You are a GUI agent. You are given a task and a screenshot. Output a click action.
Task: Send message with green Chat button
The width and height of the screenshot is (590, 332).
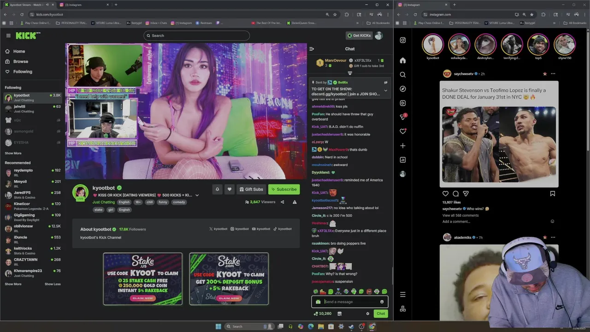(x=381, y=314)
